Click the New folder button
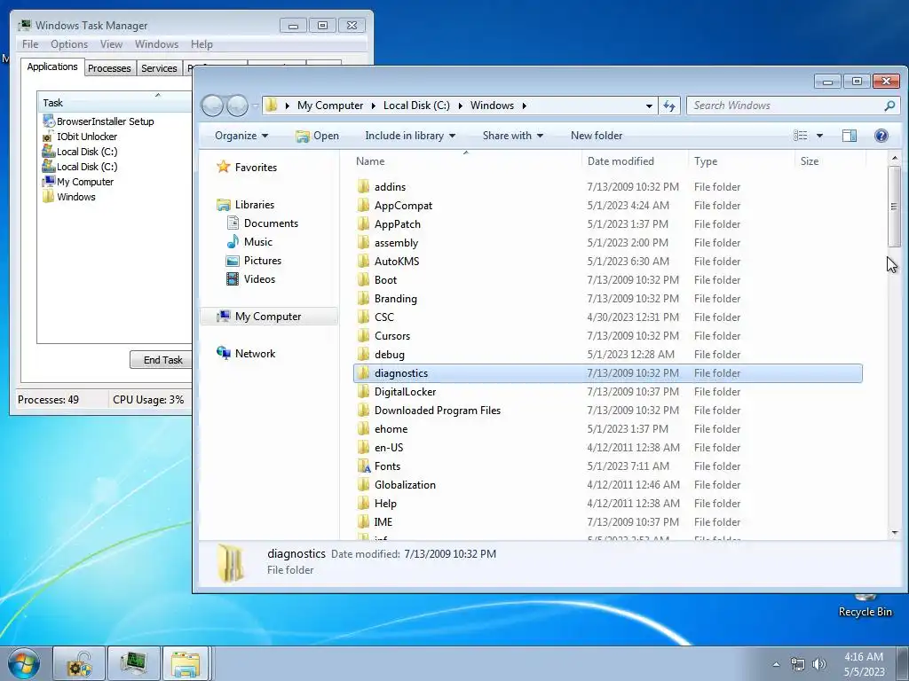909x681 pixels. click(x=597, y=136)
